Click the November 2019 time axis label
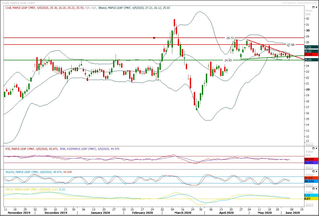 coord(19,213)
